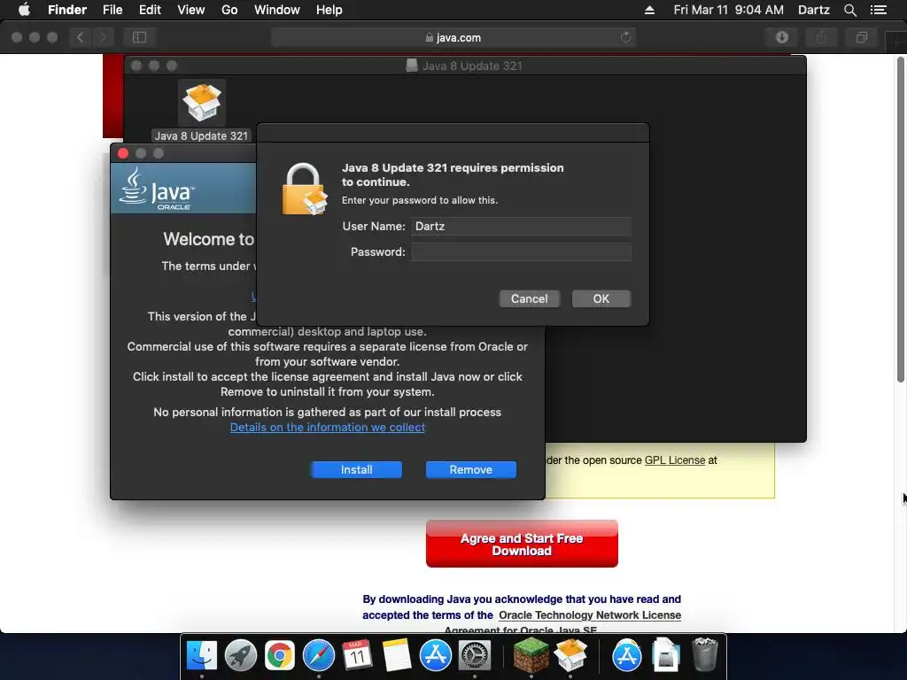Open the Go menu

click(x=229, y=10)
